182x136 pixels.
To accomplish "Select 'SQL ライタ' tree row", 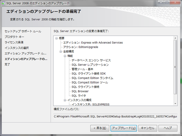I will point(79,96).
